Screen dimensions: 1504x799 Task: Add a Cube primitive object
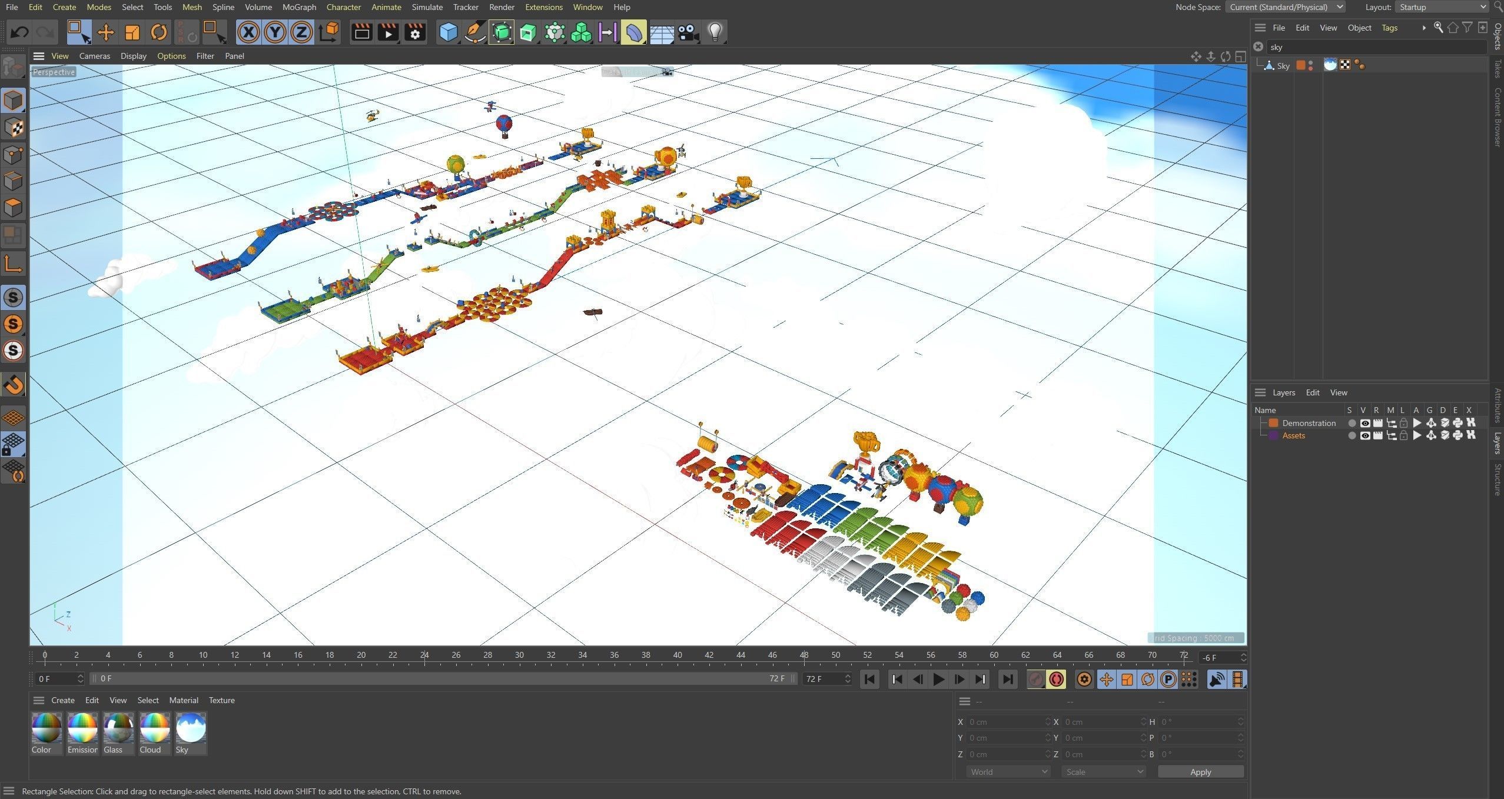point(448,32)
